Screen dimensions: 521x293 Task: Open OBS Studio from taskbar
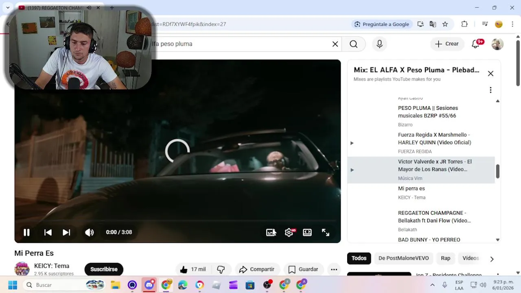267,285
